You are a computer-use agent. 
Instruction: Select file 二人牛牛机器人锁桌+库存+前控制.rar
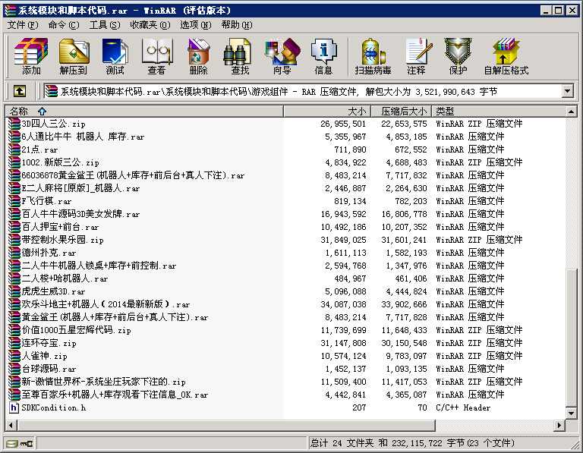[99, 266]
